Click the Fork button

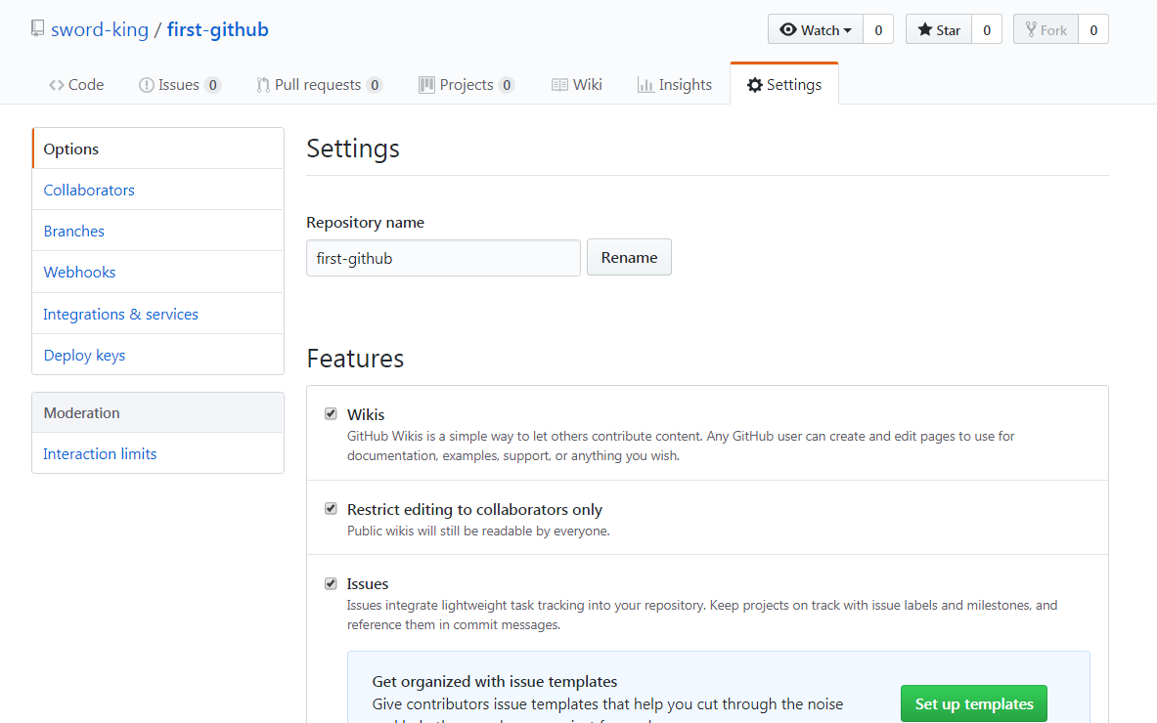coord(1046,29)
